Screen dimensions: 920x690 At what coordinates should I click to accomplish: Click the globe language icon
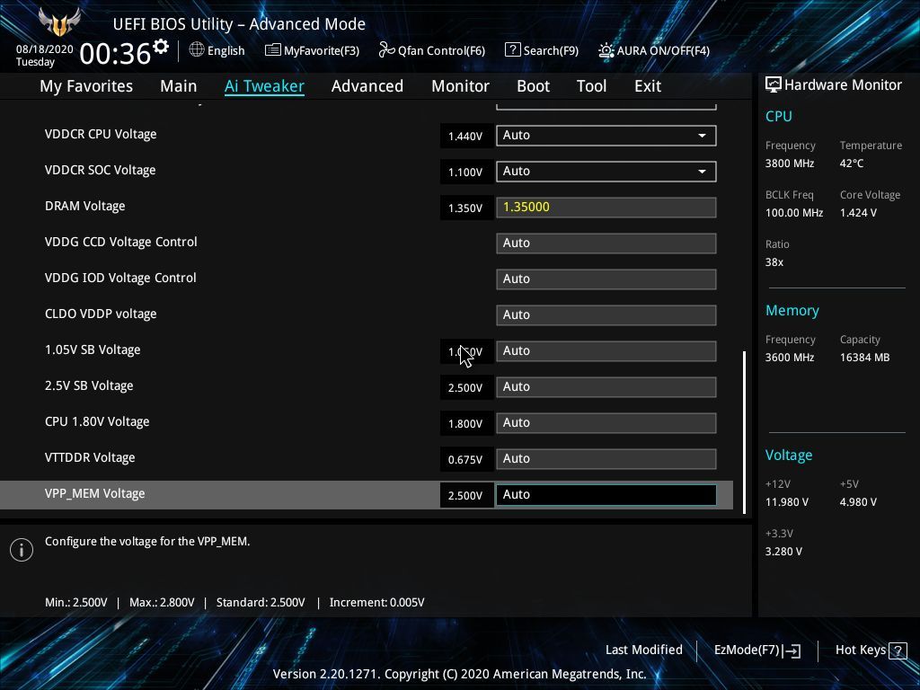click(x=197, y=50)
